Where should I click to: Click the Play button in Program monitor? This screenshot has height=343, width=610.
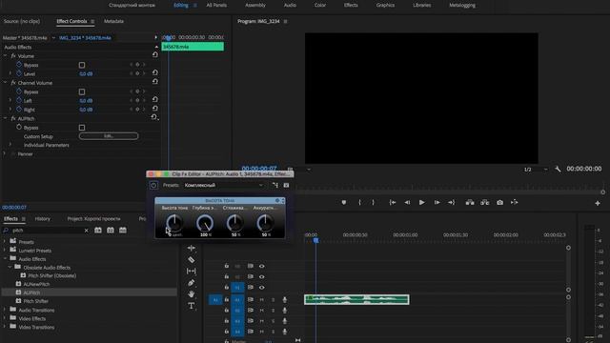coord(421,202)
